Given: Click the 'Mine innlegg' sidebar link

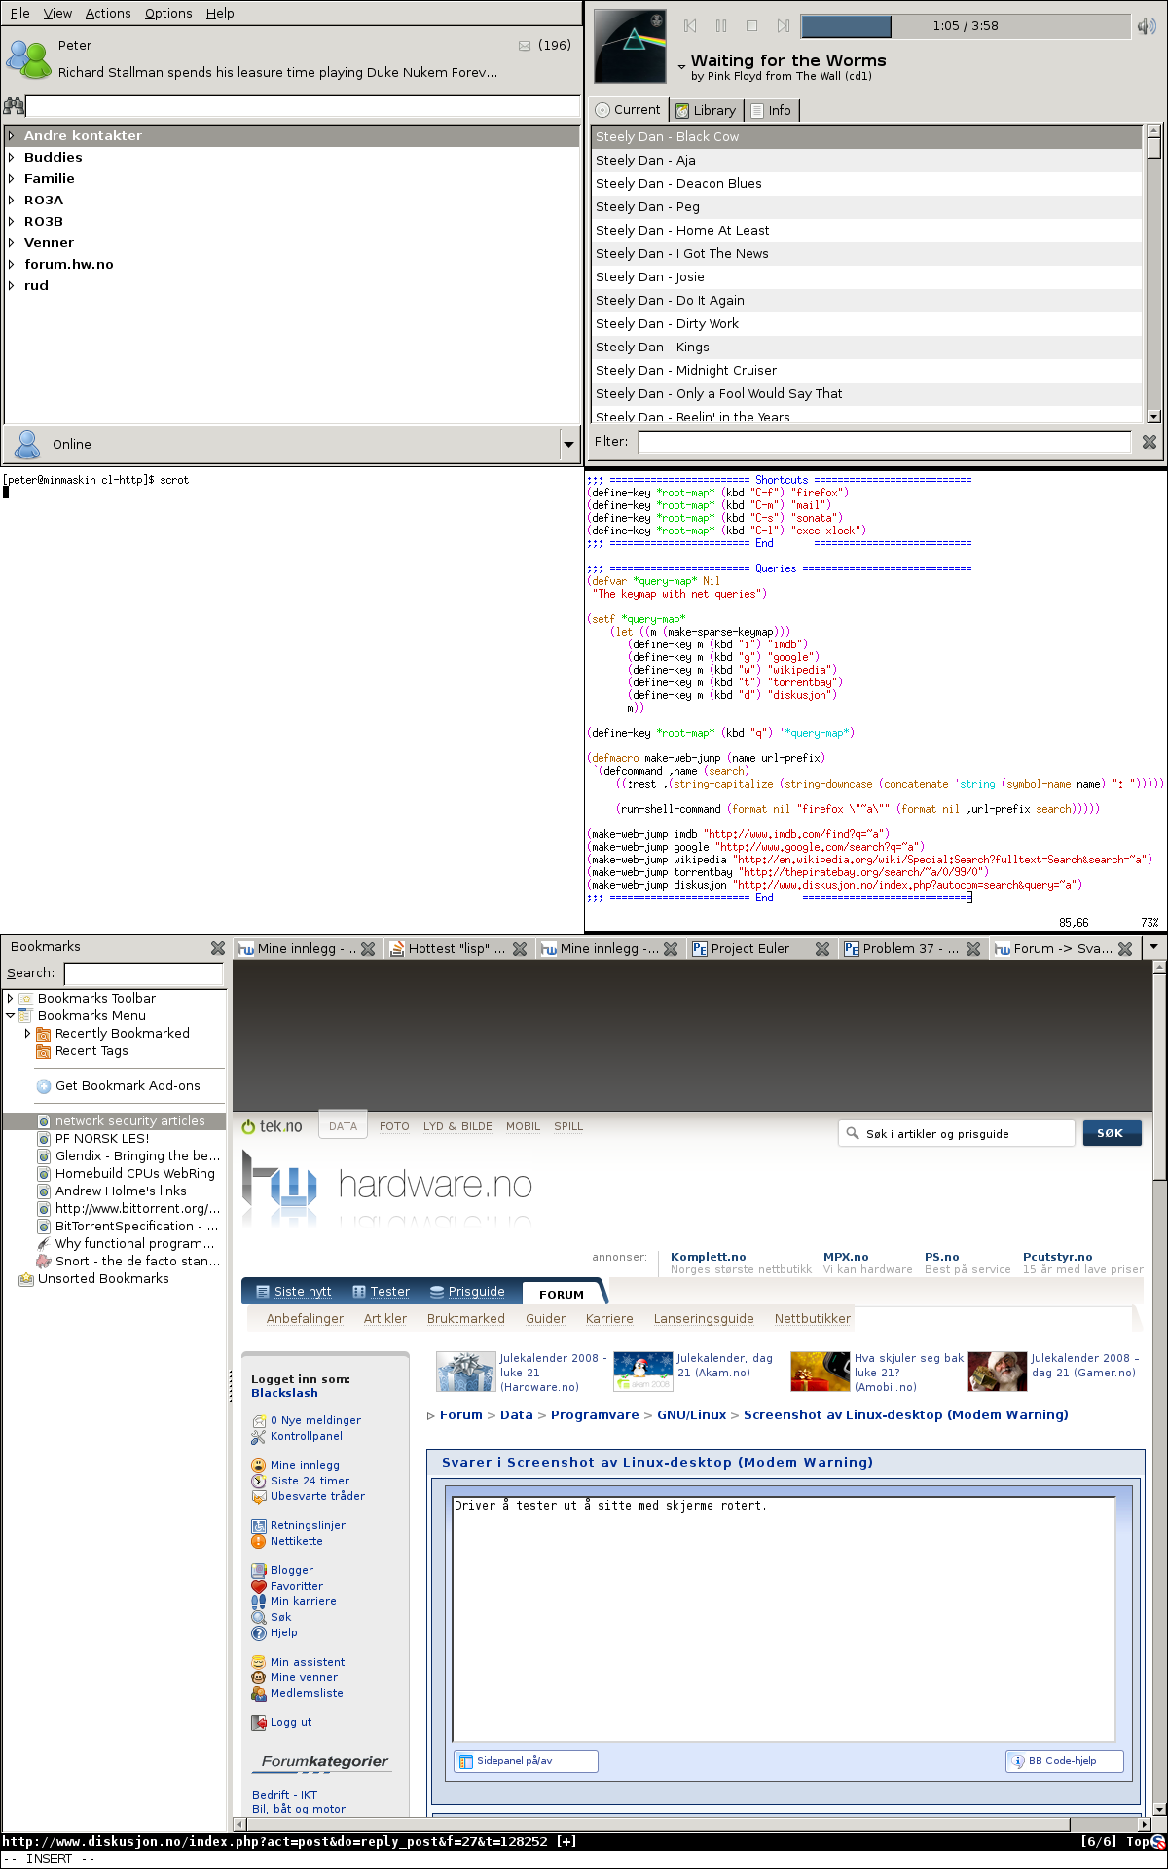Looking at the screenshot, I should pos(305,1465).
